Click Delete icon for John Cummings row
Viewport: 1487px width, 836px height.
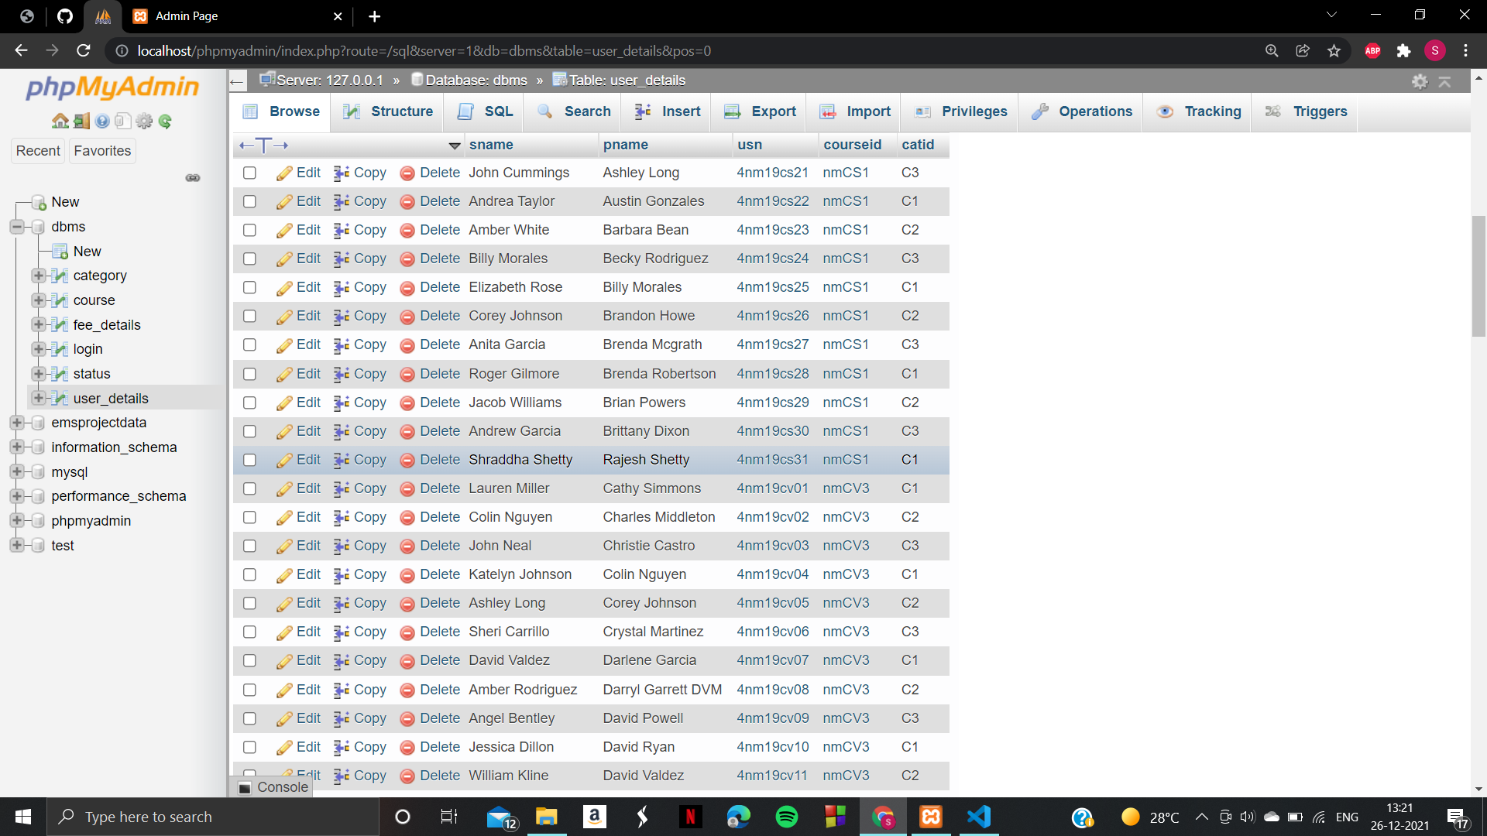click(x=407, y=173)
